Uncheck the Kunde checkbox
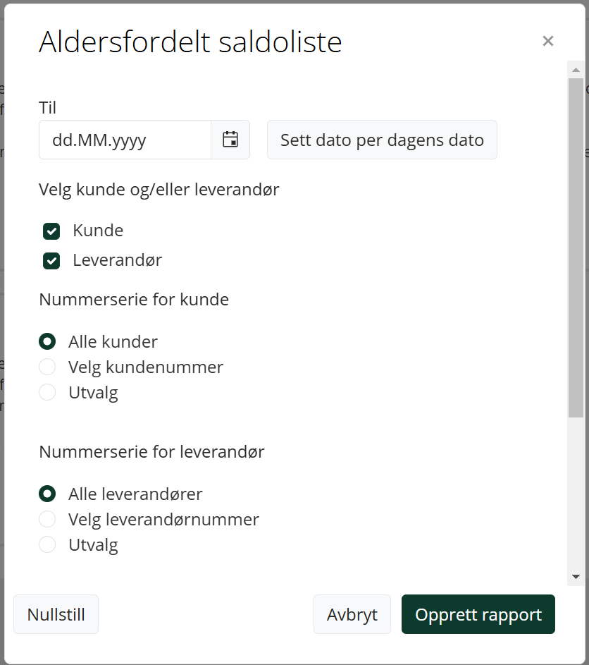The width and height of the screenshot is (589, 665). click(x=51, y=231)
